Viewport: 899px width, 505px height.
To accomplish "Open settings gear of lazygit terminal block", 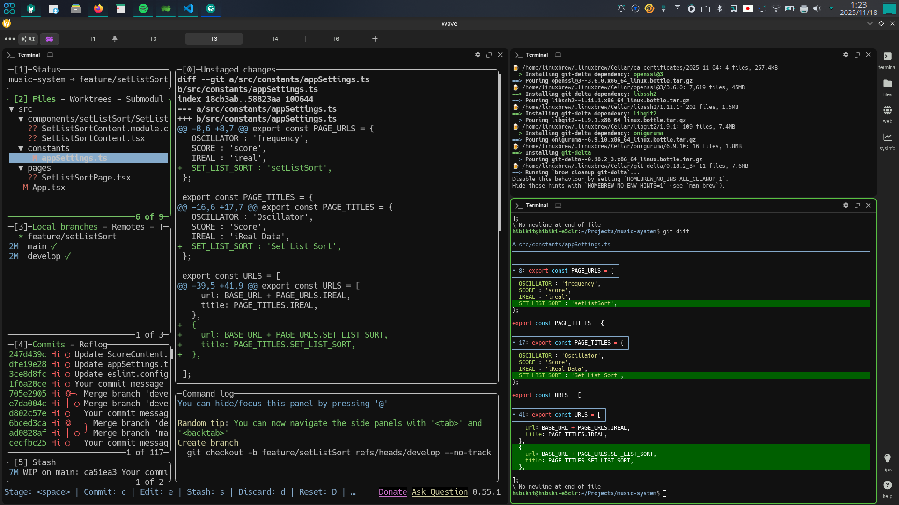I will pyautogui.click(x=478, y=55).
